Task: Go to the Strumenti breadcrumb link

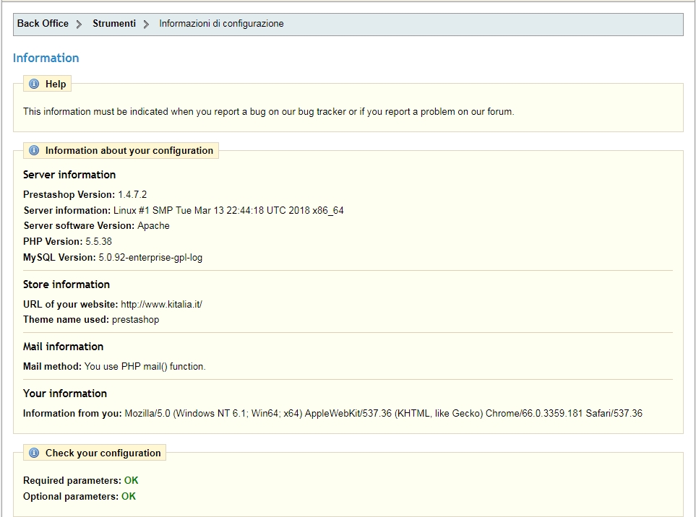Action: tap(114, 24)
